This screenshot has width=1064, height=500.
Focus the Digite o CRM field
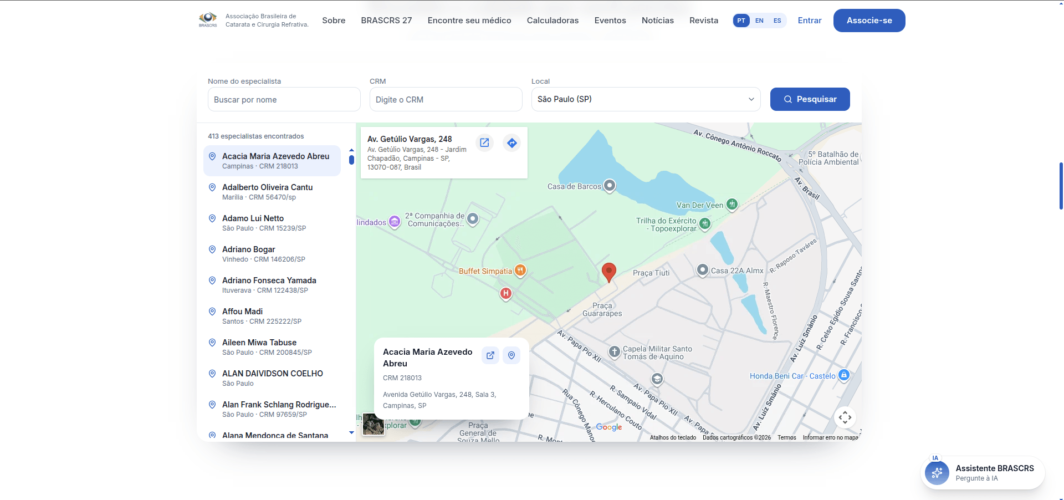click(446, 100)
